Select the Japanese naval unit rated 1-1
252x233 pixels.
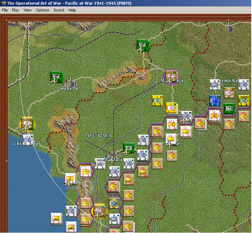tap(56, 219)
